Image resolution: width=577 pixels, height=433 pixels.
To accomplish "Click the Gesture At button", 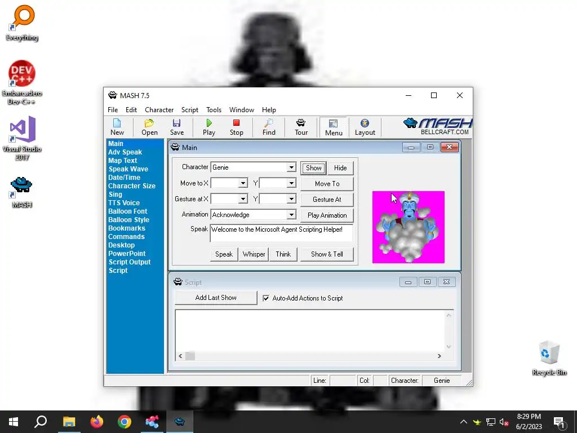I will click(x=327, y=200).
